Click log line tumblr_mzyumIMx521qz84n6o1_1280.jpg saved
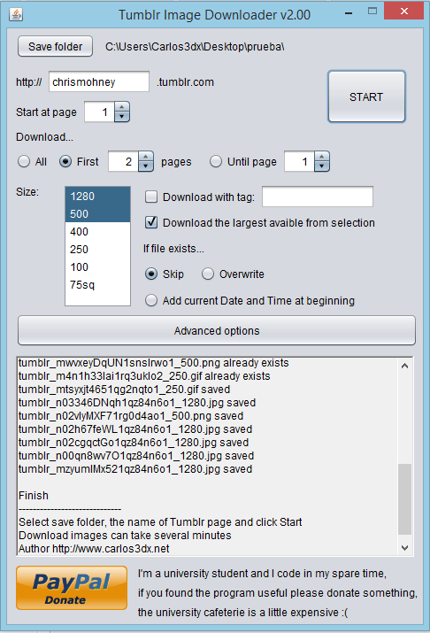The image size is (430, 633). pos(135,469)
